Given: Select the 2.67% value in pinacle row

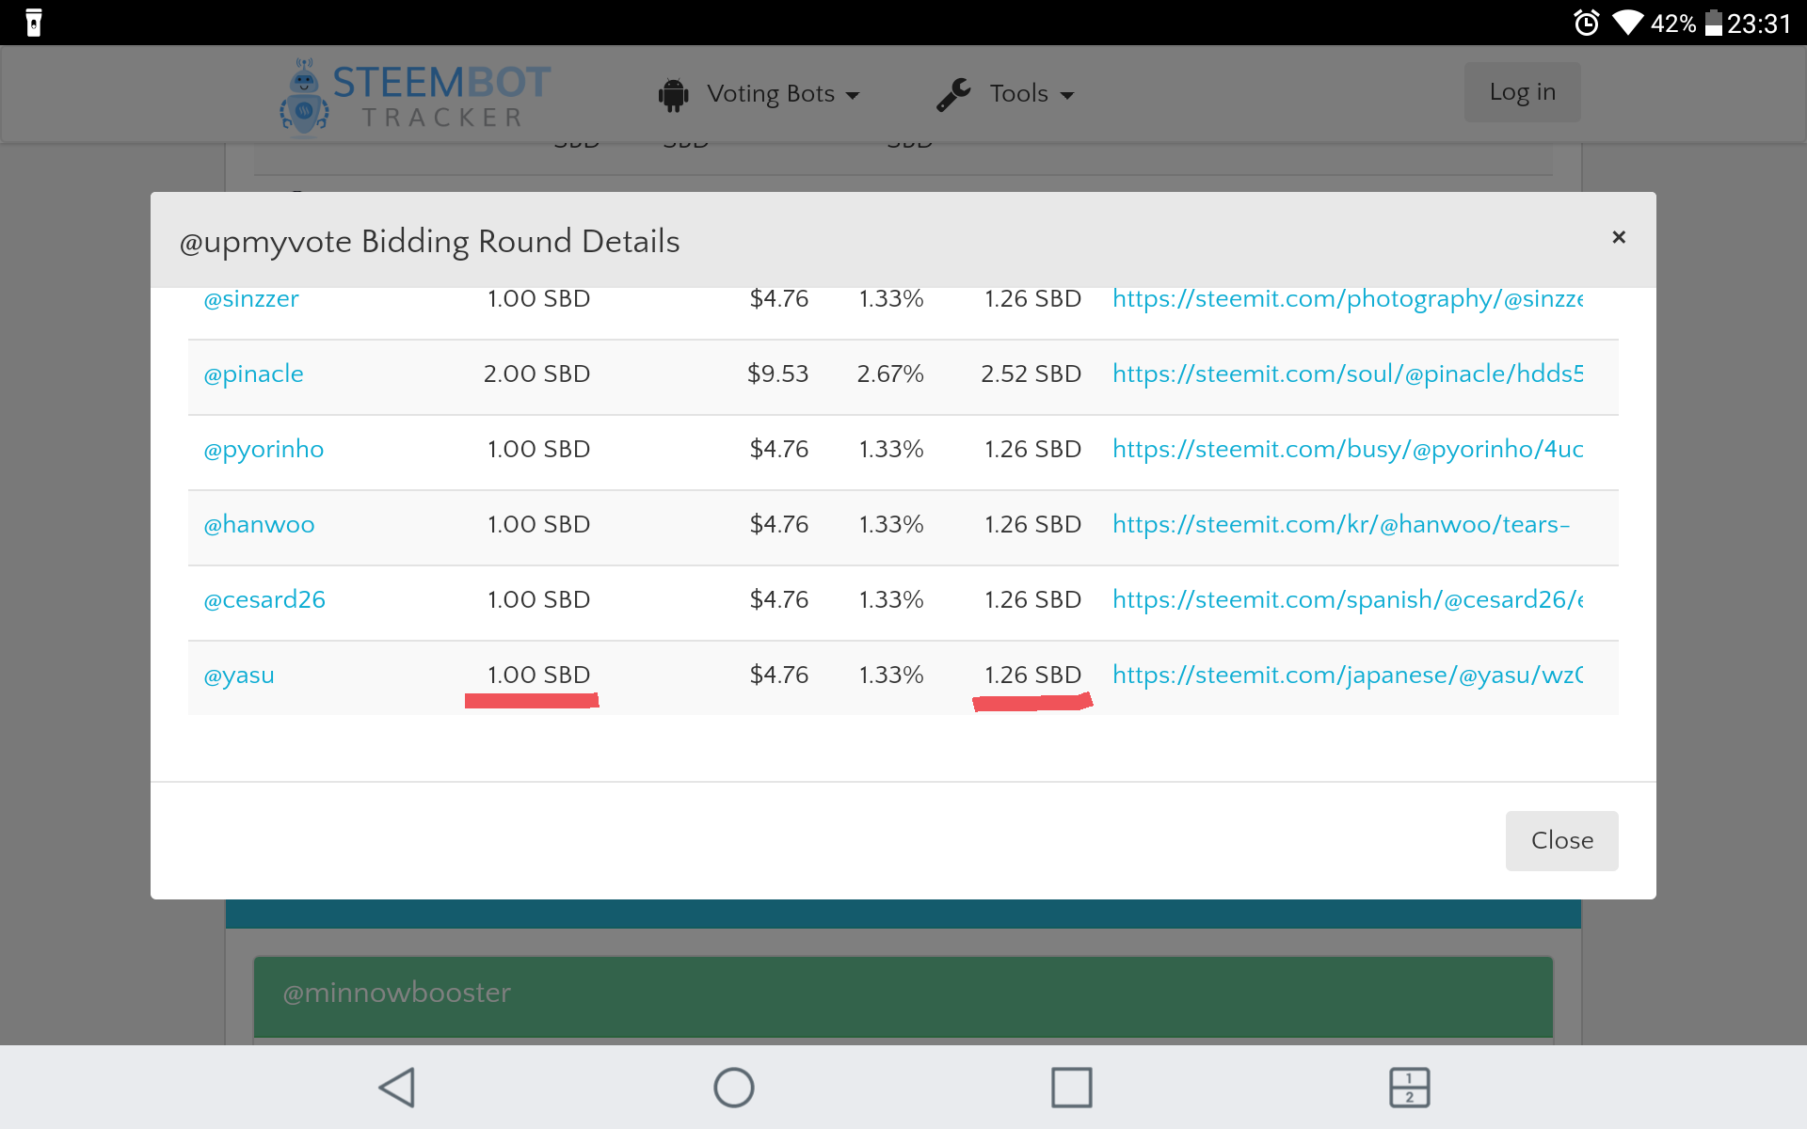Looking at the screenshot, I should [890, 374].
